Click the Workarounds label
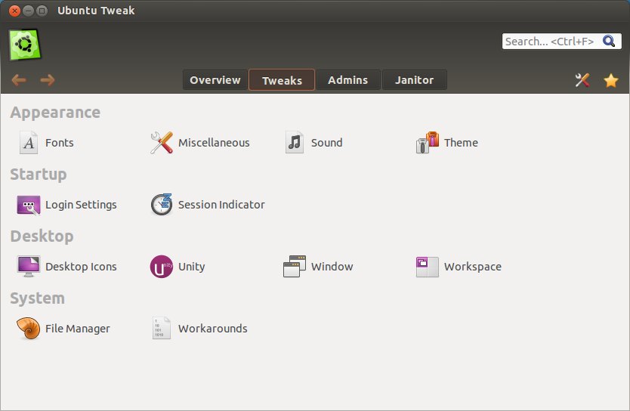 (213, 328)
